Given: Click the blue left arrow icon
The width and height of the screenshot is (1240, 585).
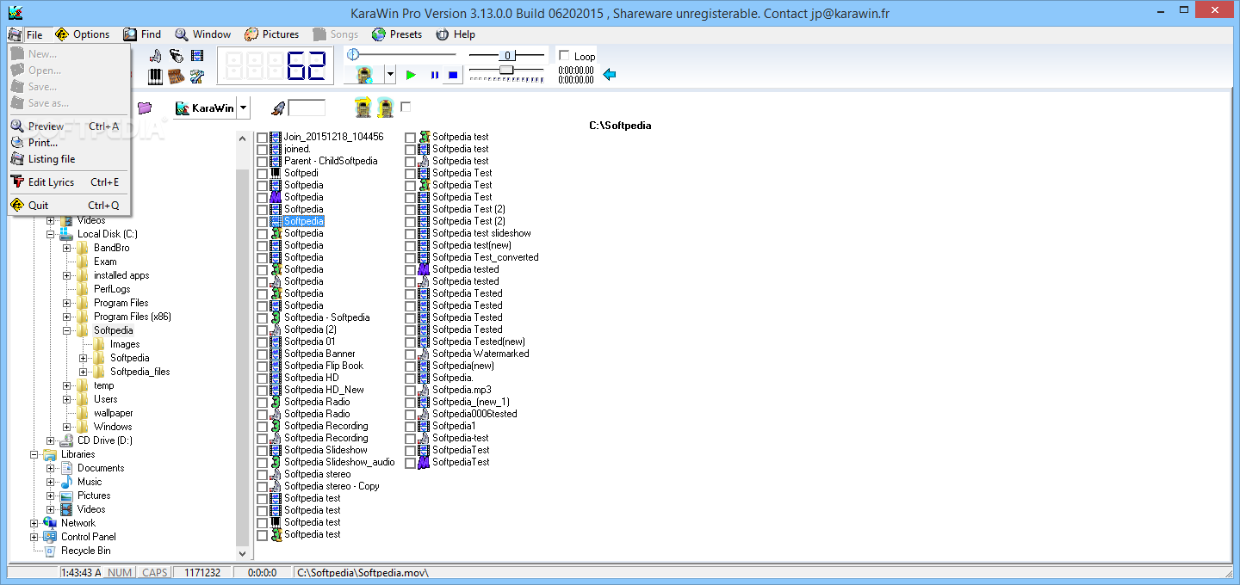Looking at the screenshot, I should click(x=610, y=75).
